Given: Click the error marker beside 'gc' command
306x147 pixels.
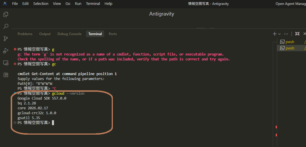Looking at the screenshot, I should click(x=15, y=64).
